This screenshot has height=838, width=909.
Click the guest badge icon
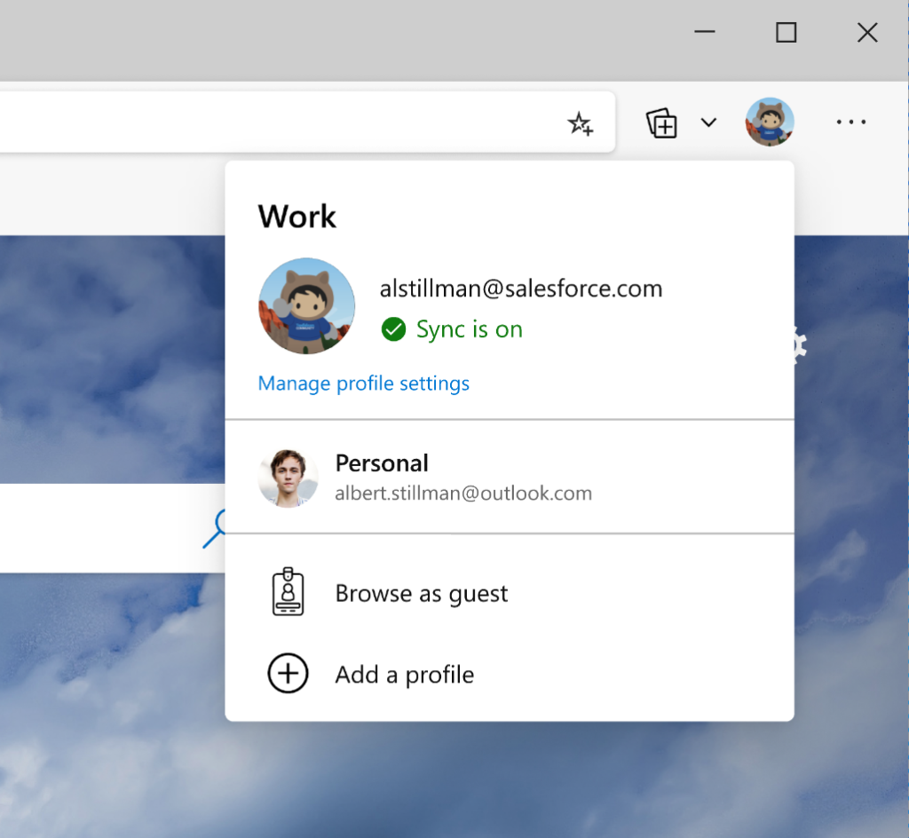tap(289, 592)
